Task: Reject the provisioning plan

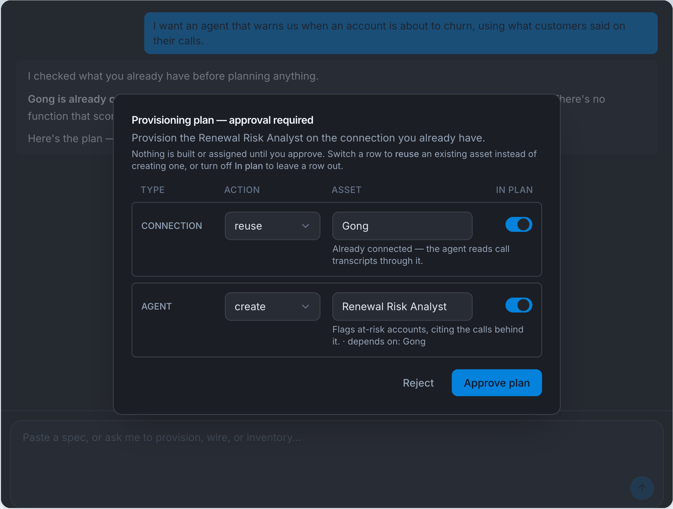Action: tap(418, 383)
